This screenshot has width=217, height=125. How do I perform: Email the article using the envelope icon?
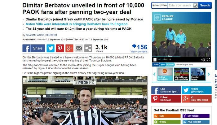click(79, 48)
